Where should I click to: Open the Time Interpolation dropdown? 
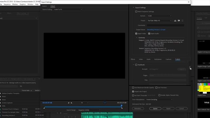(159, 100)
